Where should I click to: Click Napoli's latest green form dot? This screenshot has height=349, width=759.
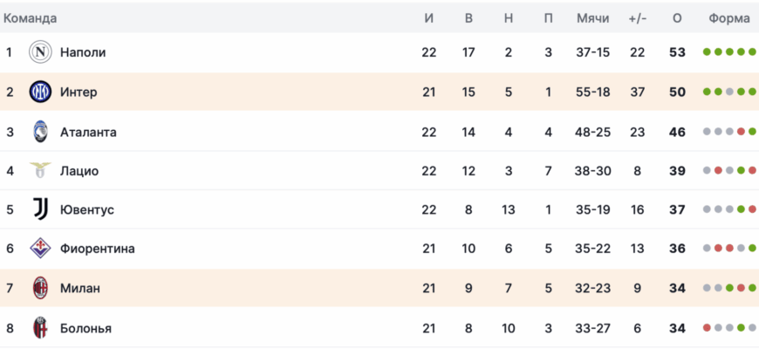752,52
